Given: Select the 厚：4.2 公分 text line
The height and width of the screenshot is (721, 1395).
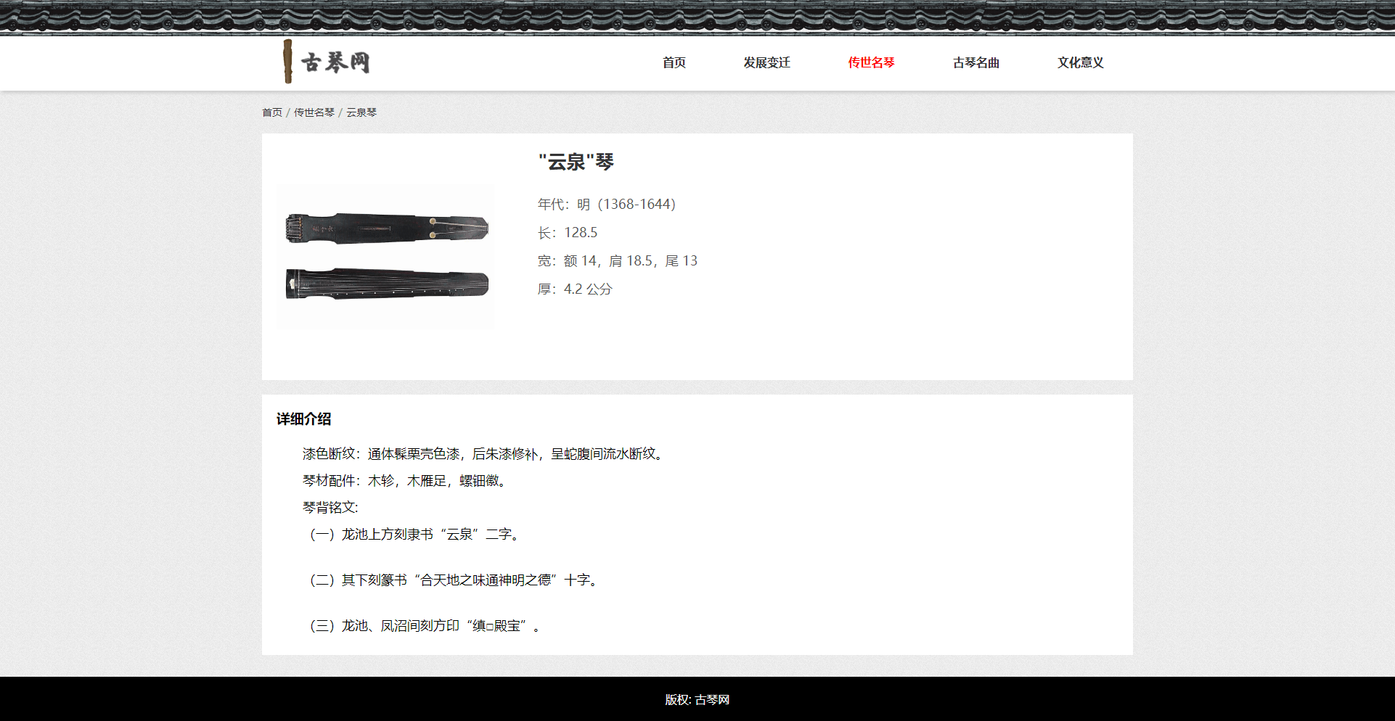Looking at the screenshot, I should (575, 289).
